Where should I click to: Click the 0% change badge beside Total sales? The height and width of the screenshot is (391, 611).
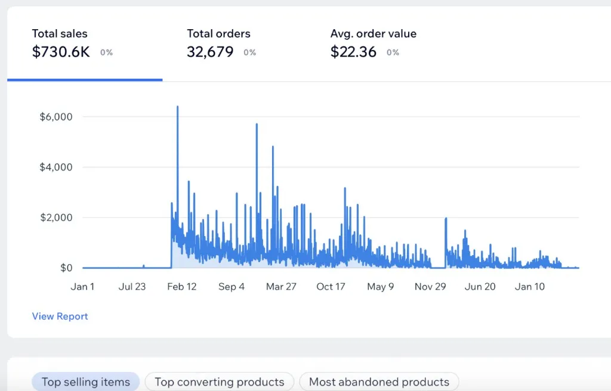click(x=106, y=52)
